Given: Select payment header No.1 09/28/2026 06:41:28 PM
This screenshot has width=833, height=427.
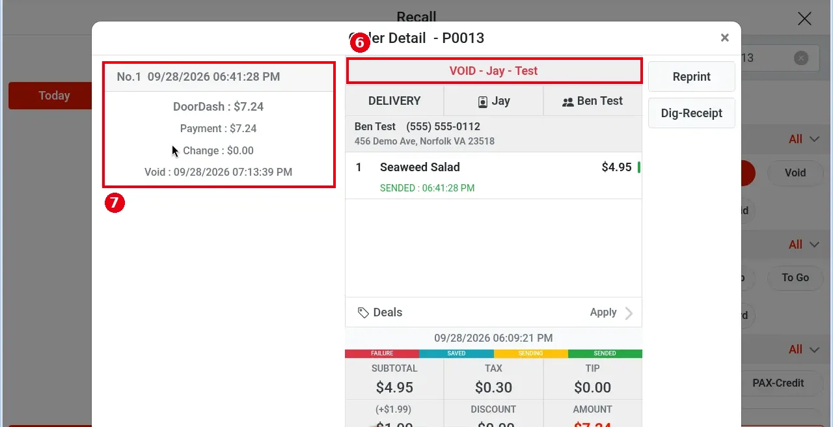Looking at the screenshot, I should tap(219, 77).
